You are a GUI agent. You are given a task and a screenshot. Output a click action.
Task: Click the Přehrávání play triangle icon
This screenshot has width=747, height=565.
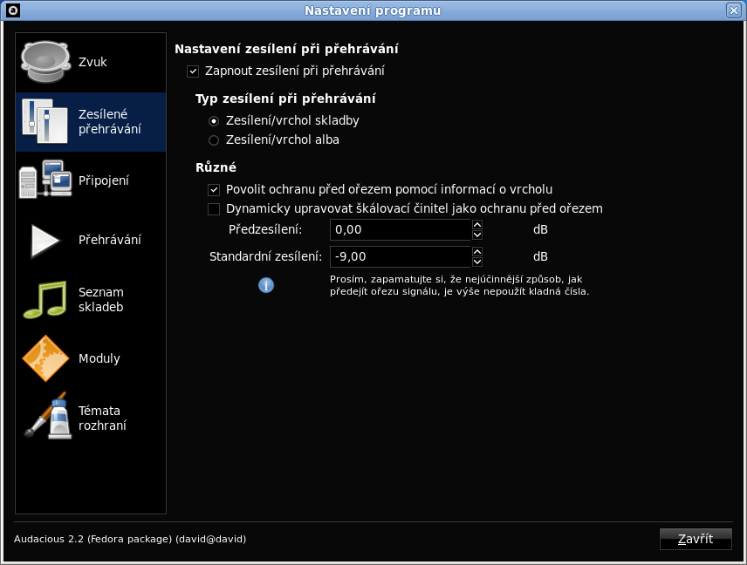45,241
